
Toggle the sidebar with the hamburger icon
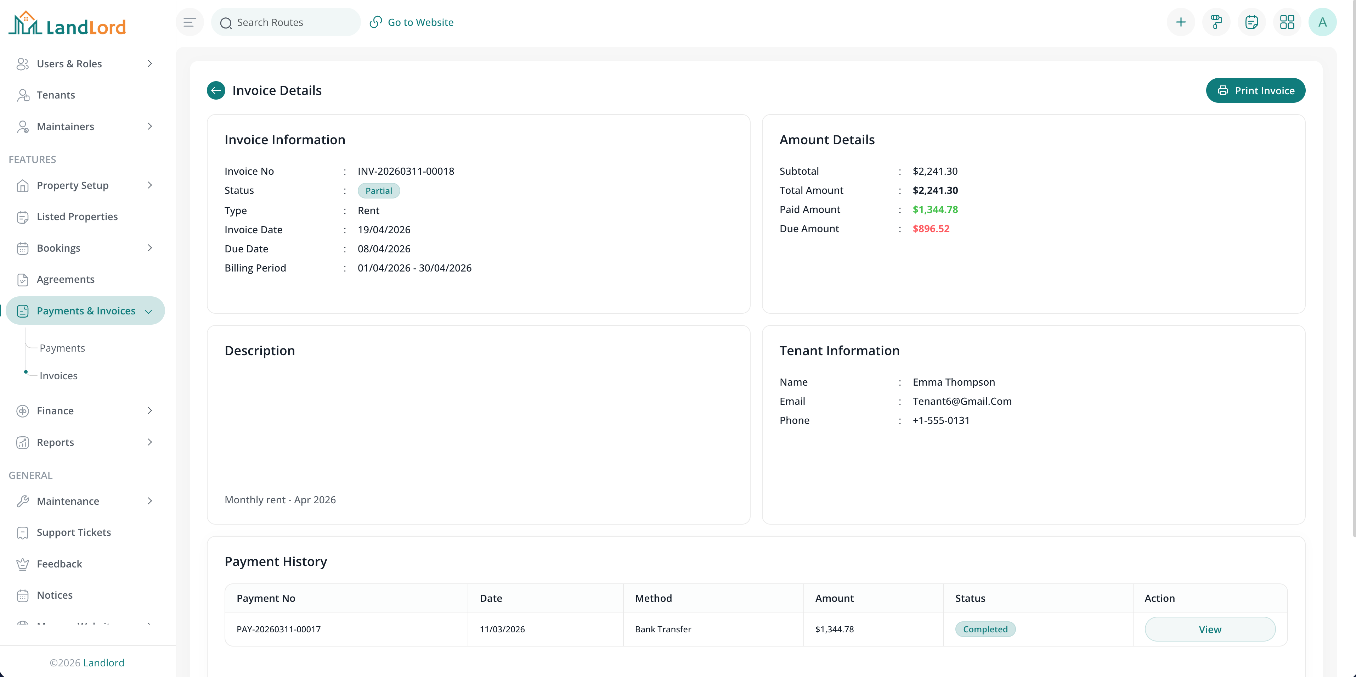pyautogui.click(x=189, y=22)
